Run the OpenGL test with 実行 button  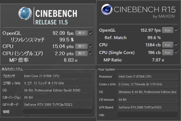coord(81,33)
